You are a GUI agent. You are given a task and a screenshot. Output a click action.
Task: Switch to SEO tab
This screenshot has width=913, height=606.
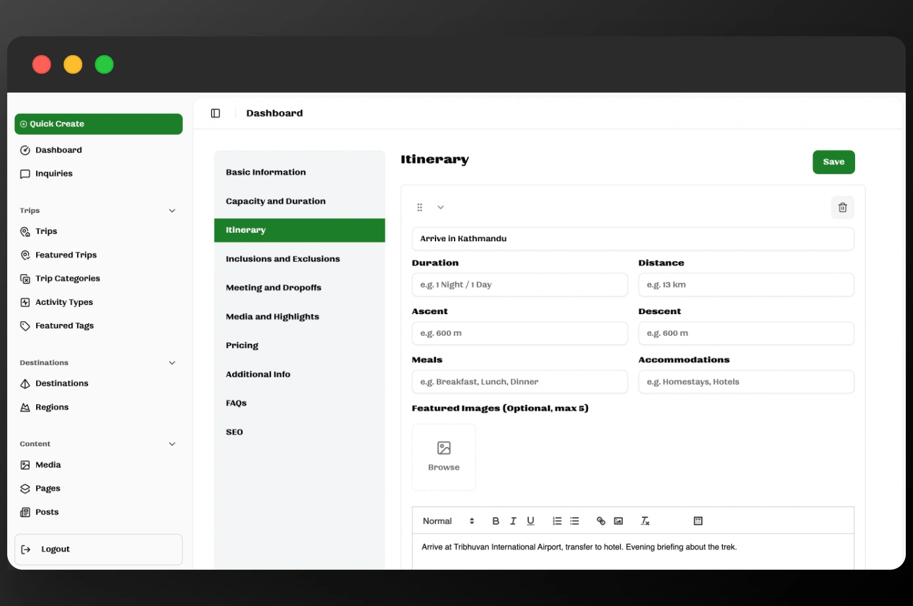[299, 433]
